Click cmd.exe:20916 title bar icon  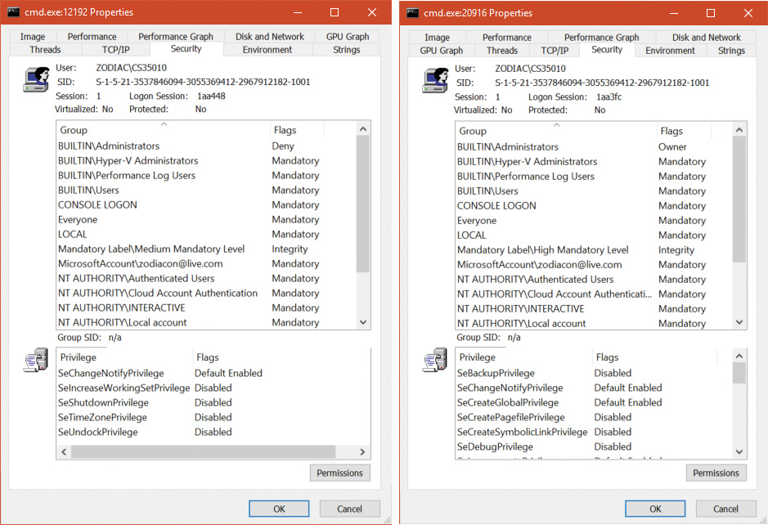pos(414,13)
